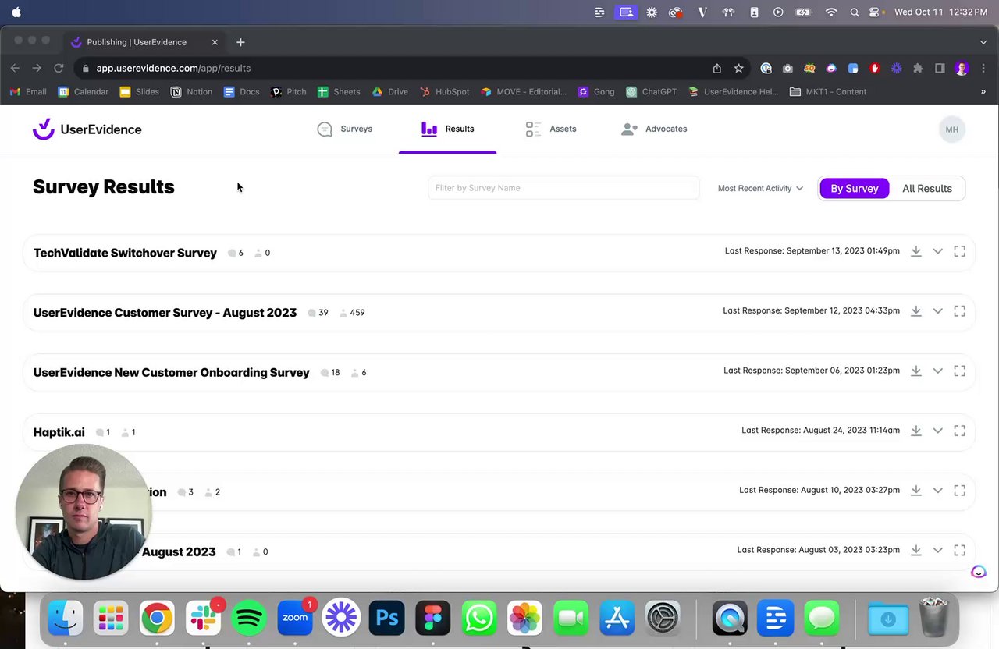Viewport: 999px width, 649px height.
Task: Expand the Haptik.ai survey row
Action: pos(938,431)
